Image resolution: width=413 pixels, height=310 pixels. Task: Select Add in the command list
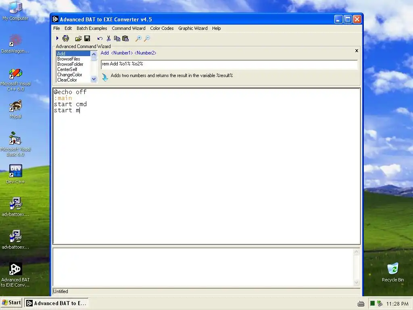pyautogui.click(x=73, y=54)
